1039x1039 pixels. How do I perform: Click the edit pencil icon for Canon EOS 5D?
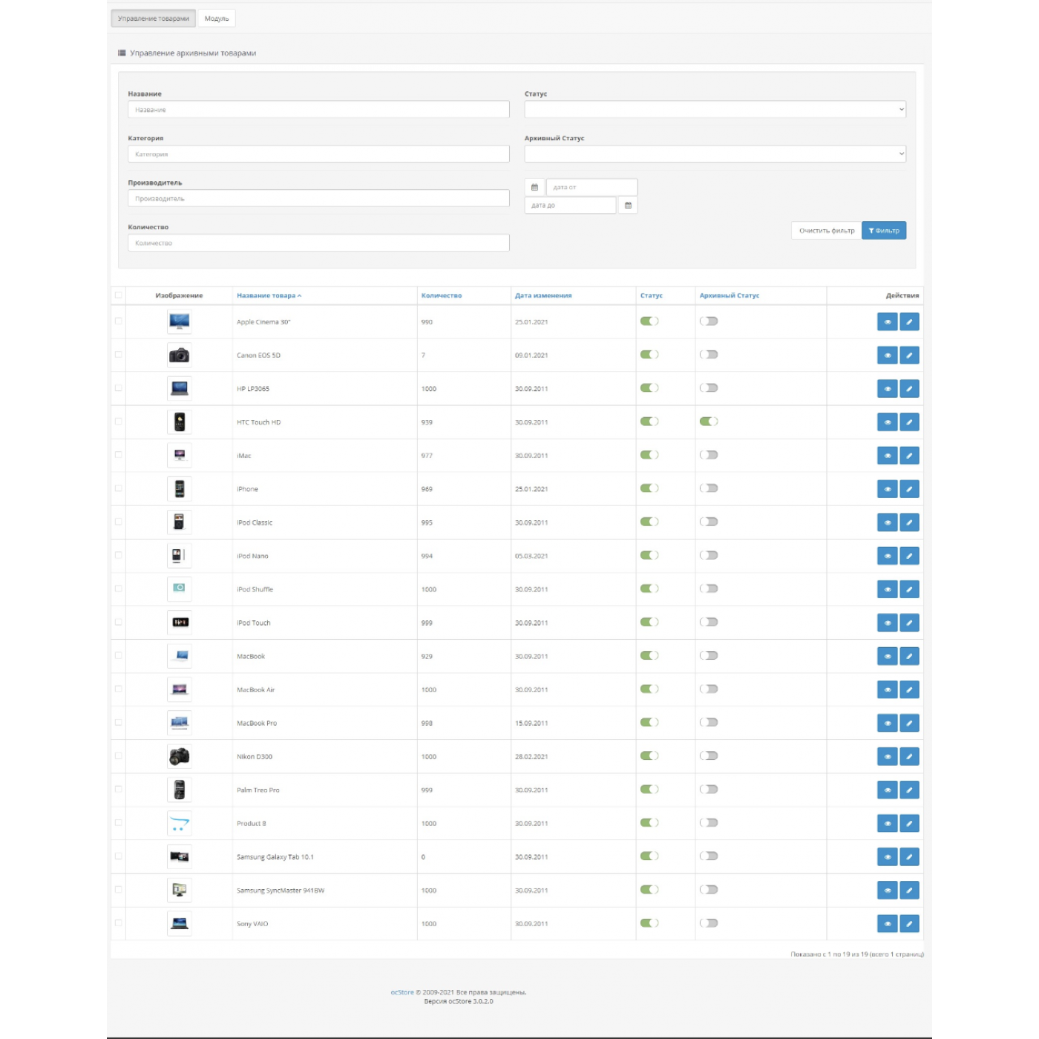coord(909,355)
